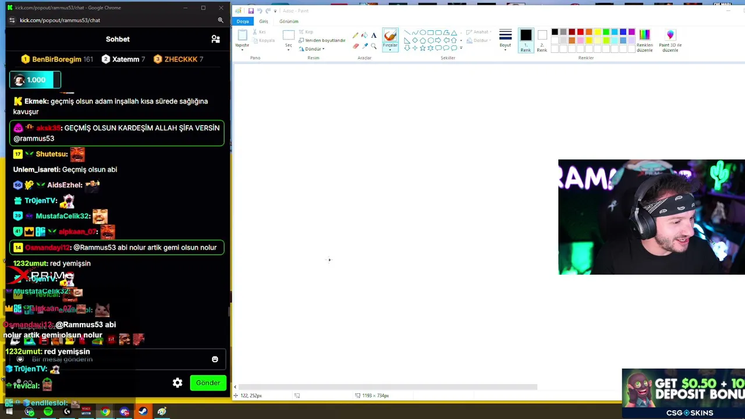Click Xatemm on the chat leaderboard

pos(126,59)
